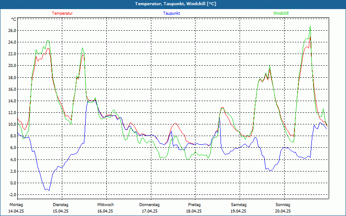This screenshot has height=216, width=346.
Task: Click the date 15.04.25
Action: click(61, 211)
